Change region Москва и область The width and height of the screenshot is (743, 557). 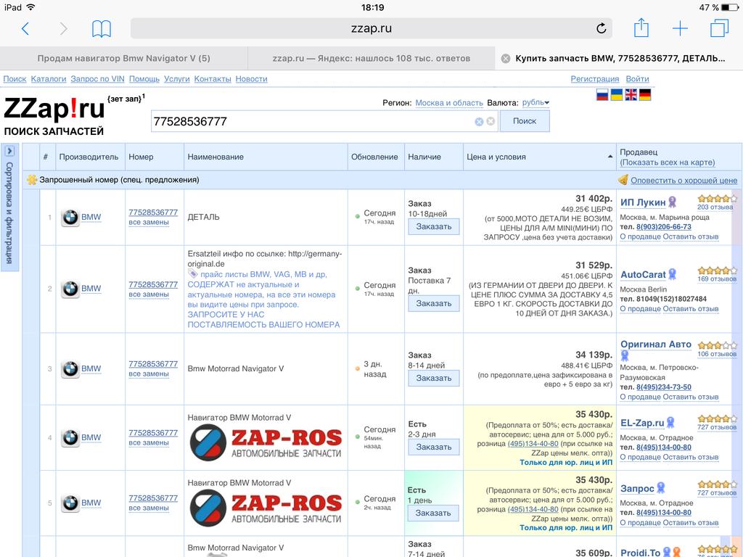click(448, 103)
